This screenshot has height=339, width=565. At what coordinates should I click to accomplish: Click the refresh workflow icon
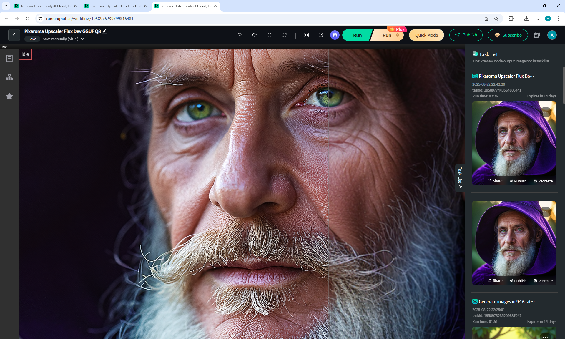click(284, 35)
